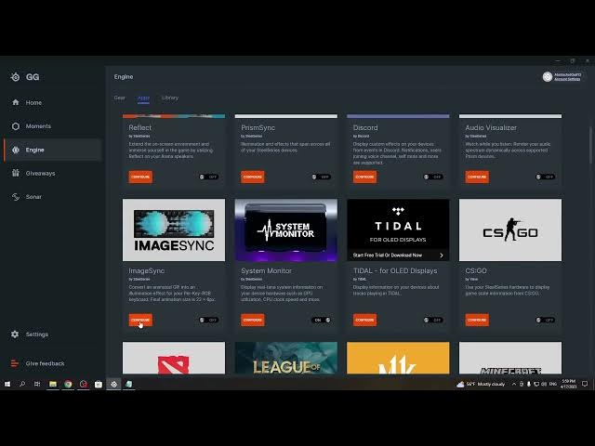Enable the Audio Visualizer toggle
The width and height of the screenshot is (595, 446).
(x=546, y=177)
